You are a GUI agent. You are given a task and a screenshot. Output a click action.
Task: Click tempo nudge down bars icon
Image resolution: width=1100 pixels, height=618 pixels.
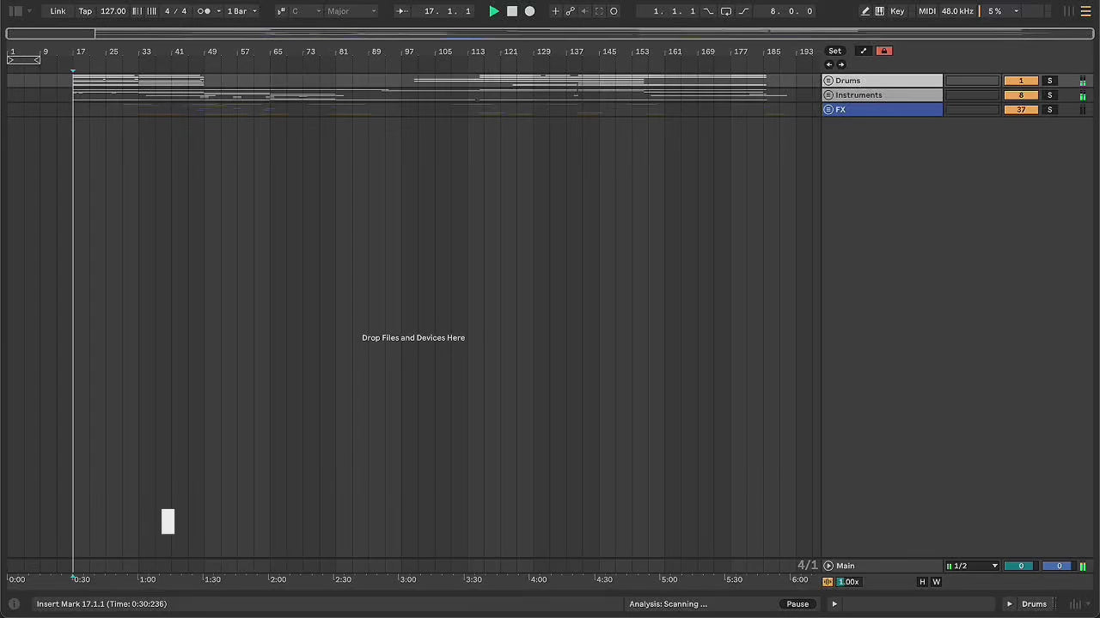[x=137, y=11]
